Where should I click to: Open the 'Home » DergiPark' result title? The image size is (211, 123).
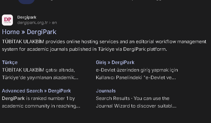pos(29,32)
